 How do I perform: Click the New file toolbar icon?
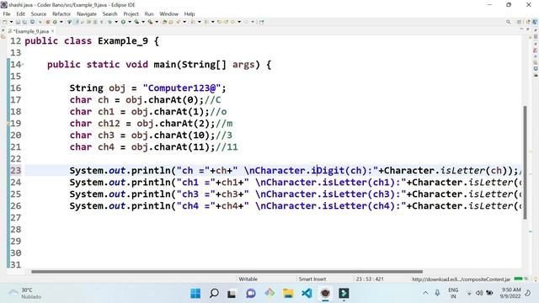[x=4, y=22]
